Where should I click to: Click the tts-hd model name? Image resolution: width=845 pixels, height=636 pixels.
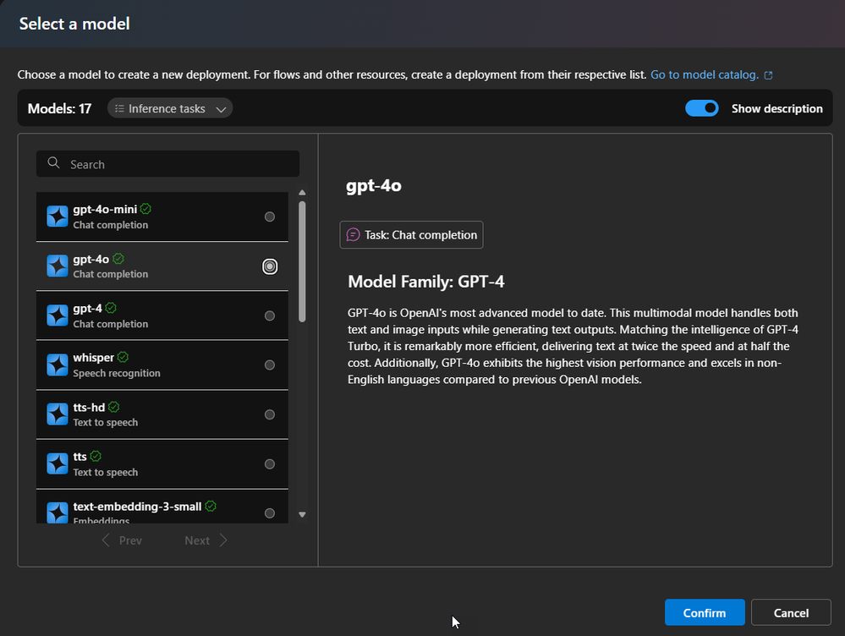[89, 408]
